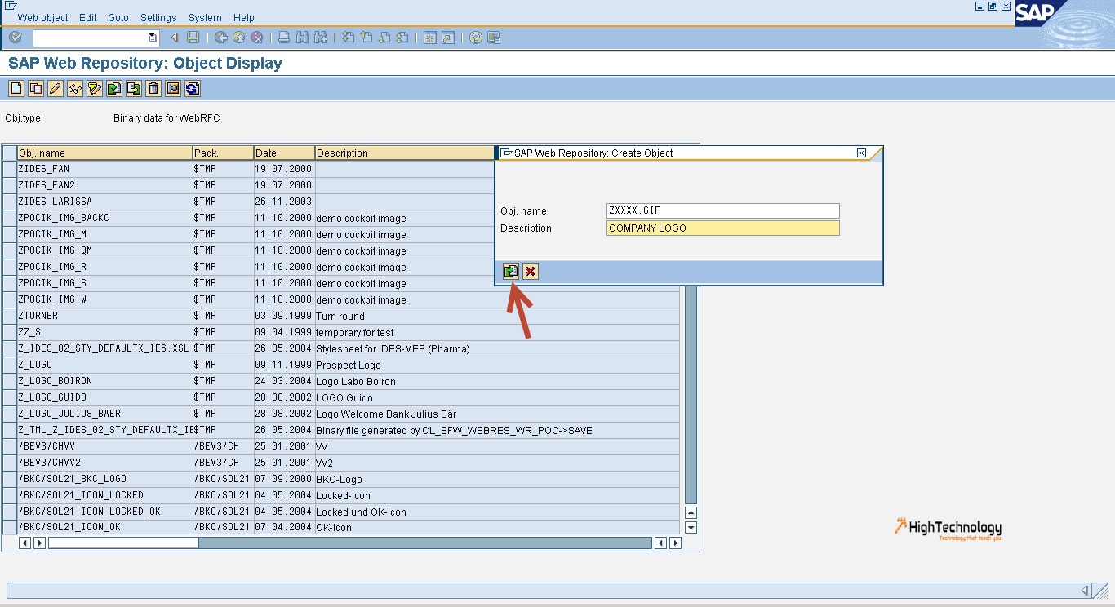Click the Customize Local Layout icon
The width and height of the screenshot is (1115, 607).
[494, 38]
